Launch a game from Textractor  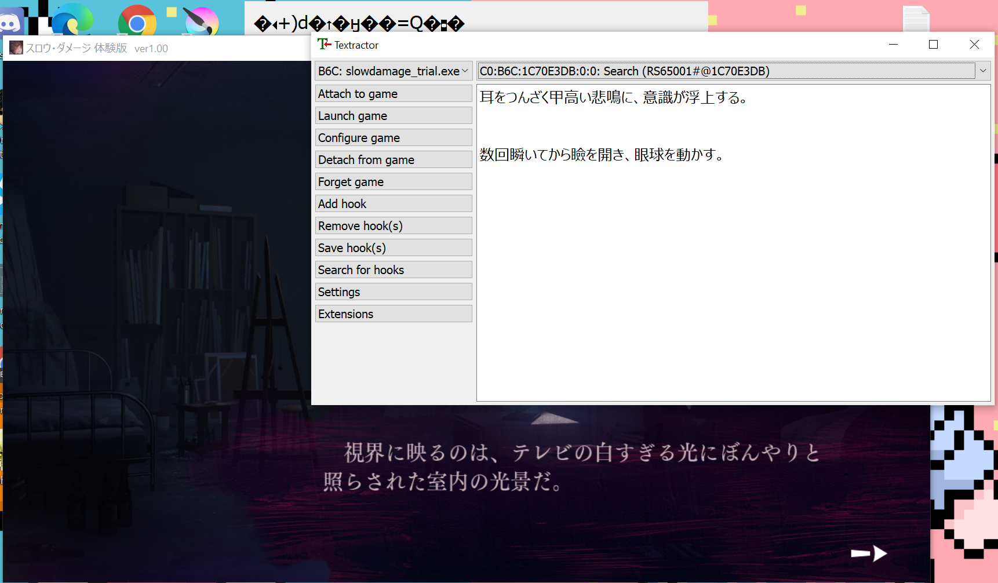tap(394, 115)
